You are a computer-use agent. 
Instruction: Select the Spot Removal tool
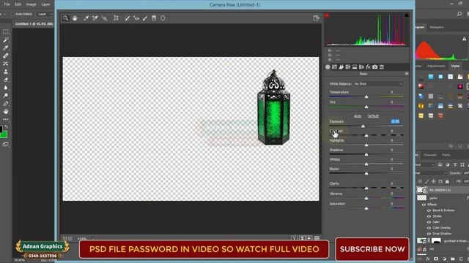(127, 18)
